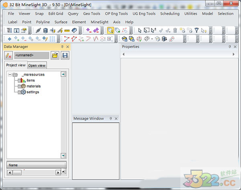The width and height of the screenshot is (241, 190).
Task: Collapse the _msresources tree node
Action: pos(10,74)
